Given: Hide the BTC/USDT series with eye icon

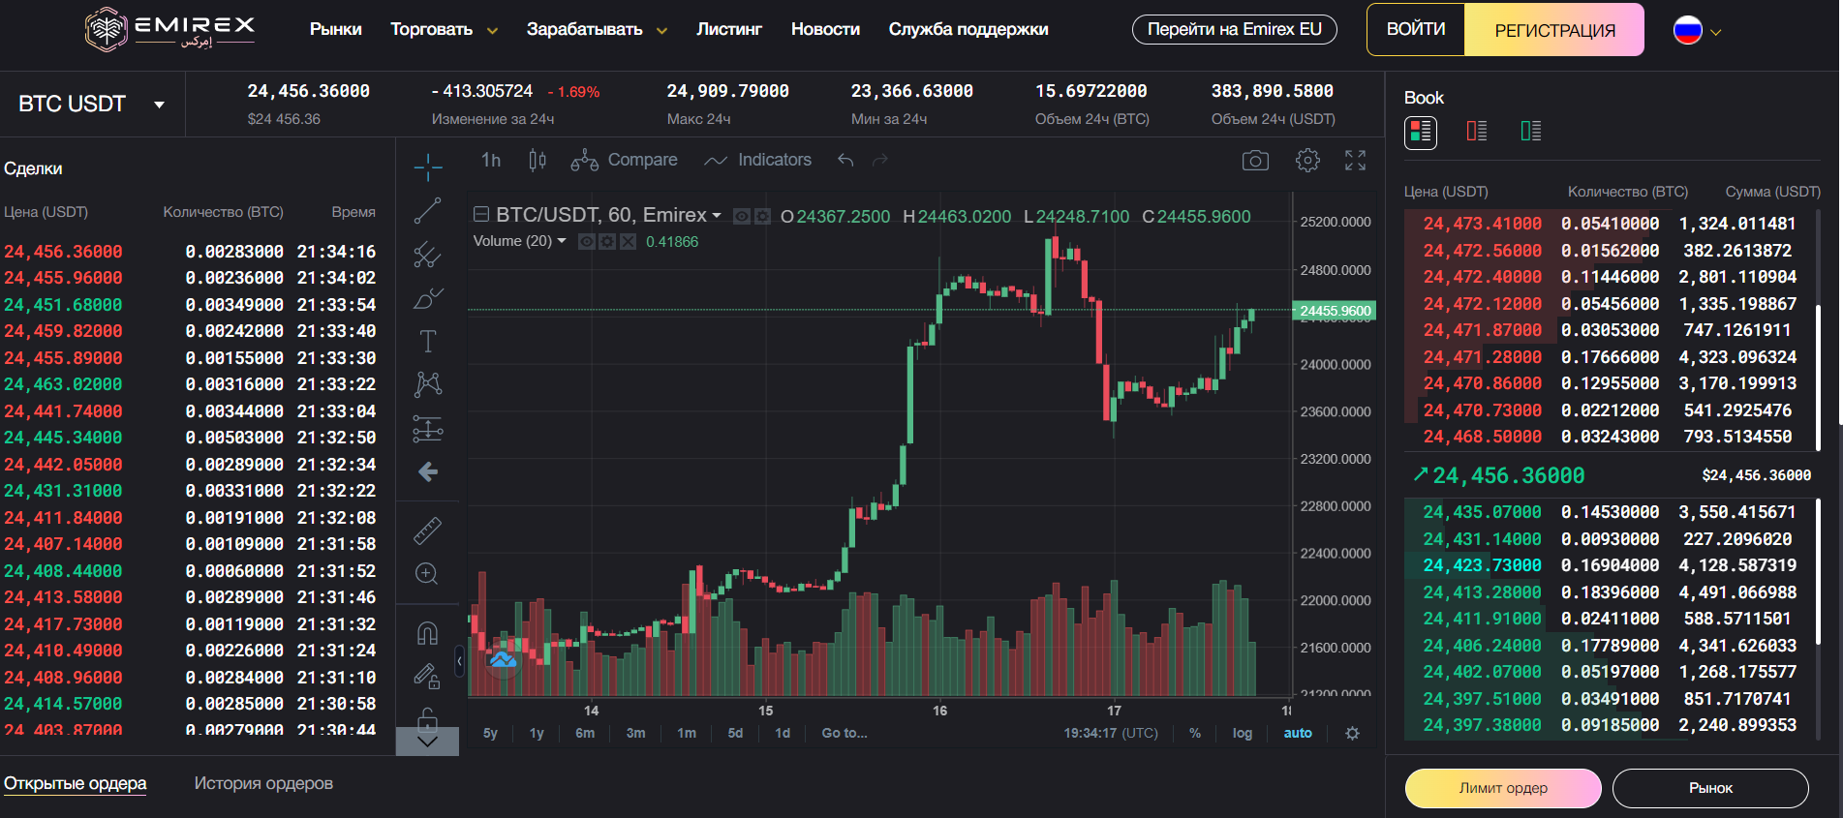Looking at the screenshot, I should pos(742,216).
